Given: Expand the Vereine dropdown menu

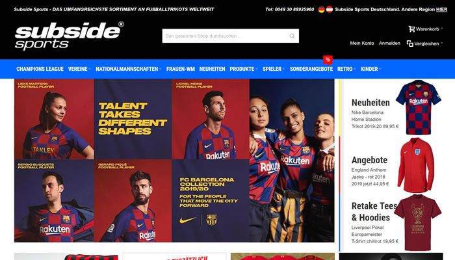Looking at the screenshot, I should pyautogui.click(x=79, y=69).
